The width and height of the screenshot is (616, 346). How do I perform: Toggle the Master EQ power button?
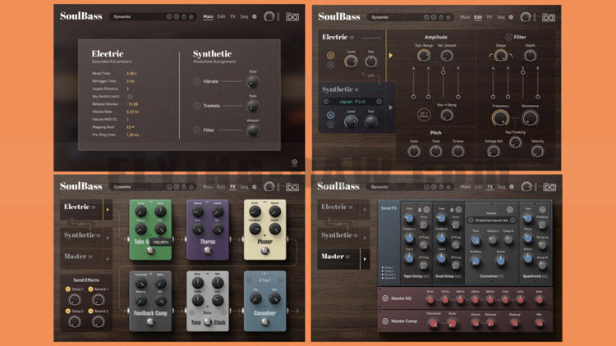[x=385, y=298]
